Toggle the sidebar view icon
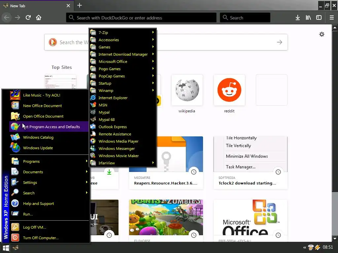Screen dimensions: 338x253 [x=319, y=18]
